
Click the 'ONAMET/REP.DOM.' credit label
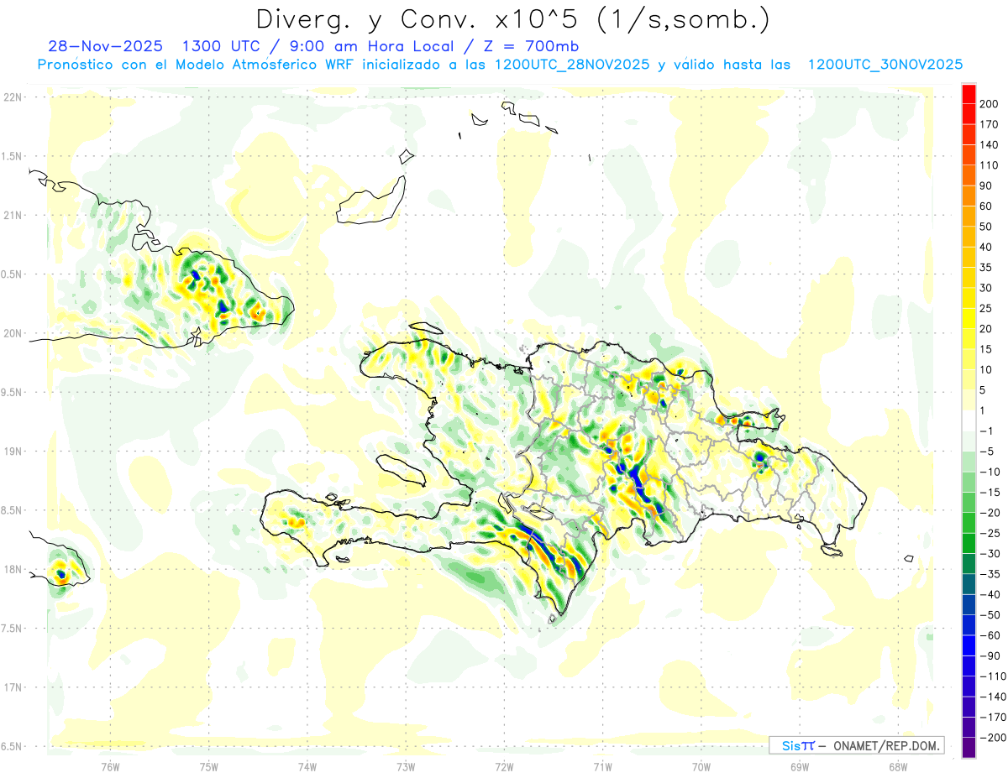pos(885,745)
